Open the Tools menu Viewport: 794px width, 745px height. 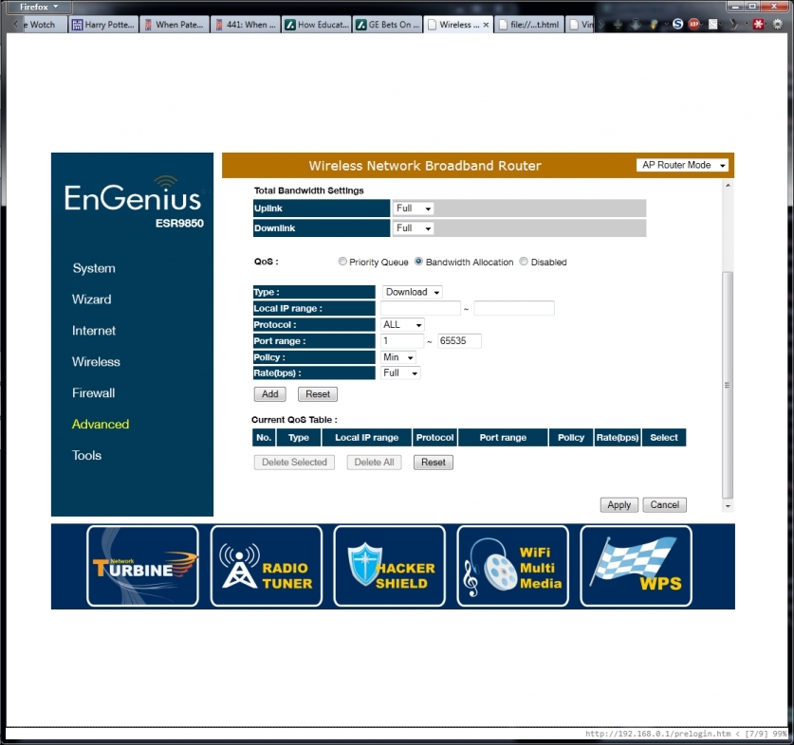click(x=86, y=456)
